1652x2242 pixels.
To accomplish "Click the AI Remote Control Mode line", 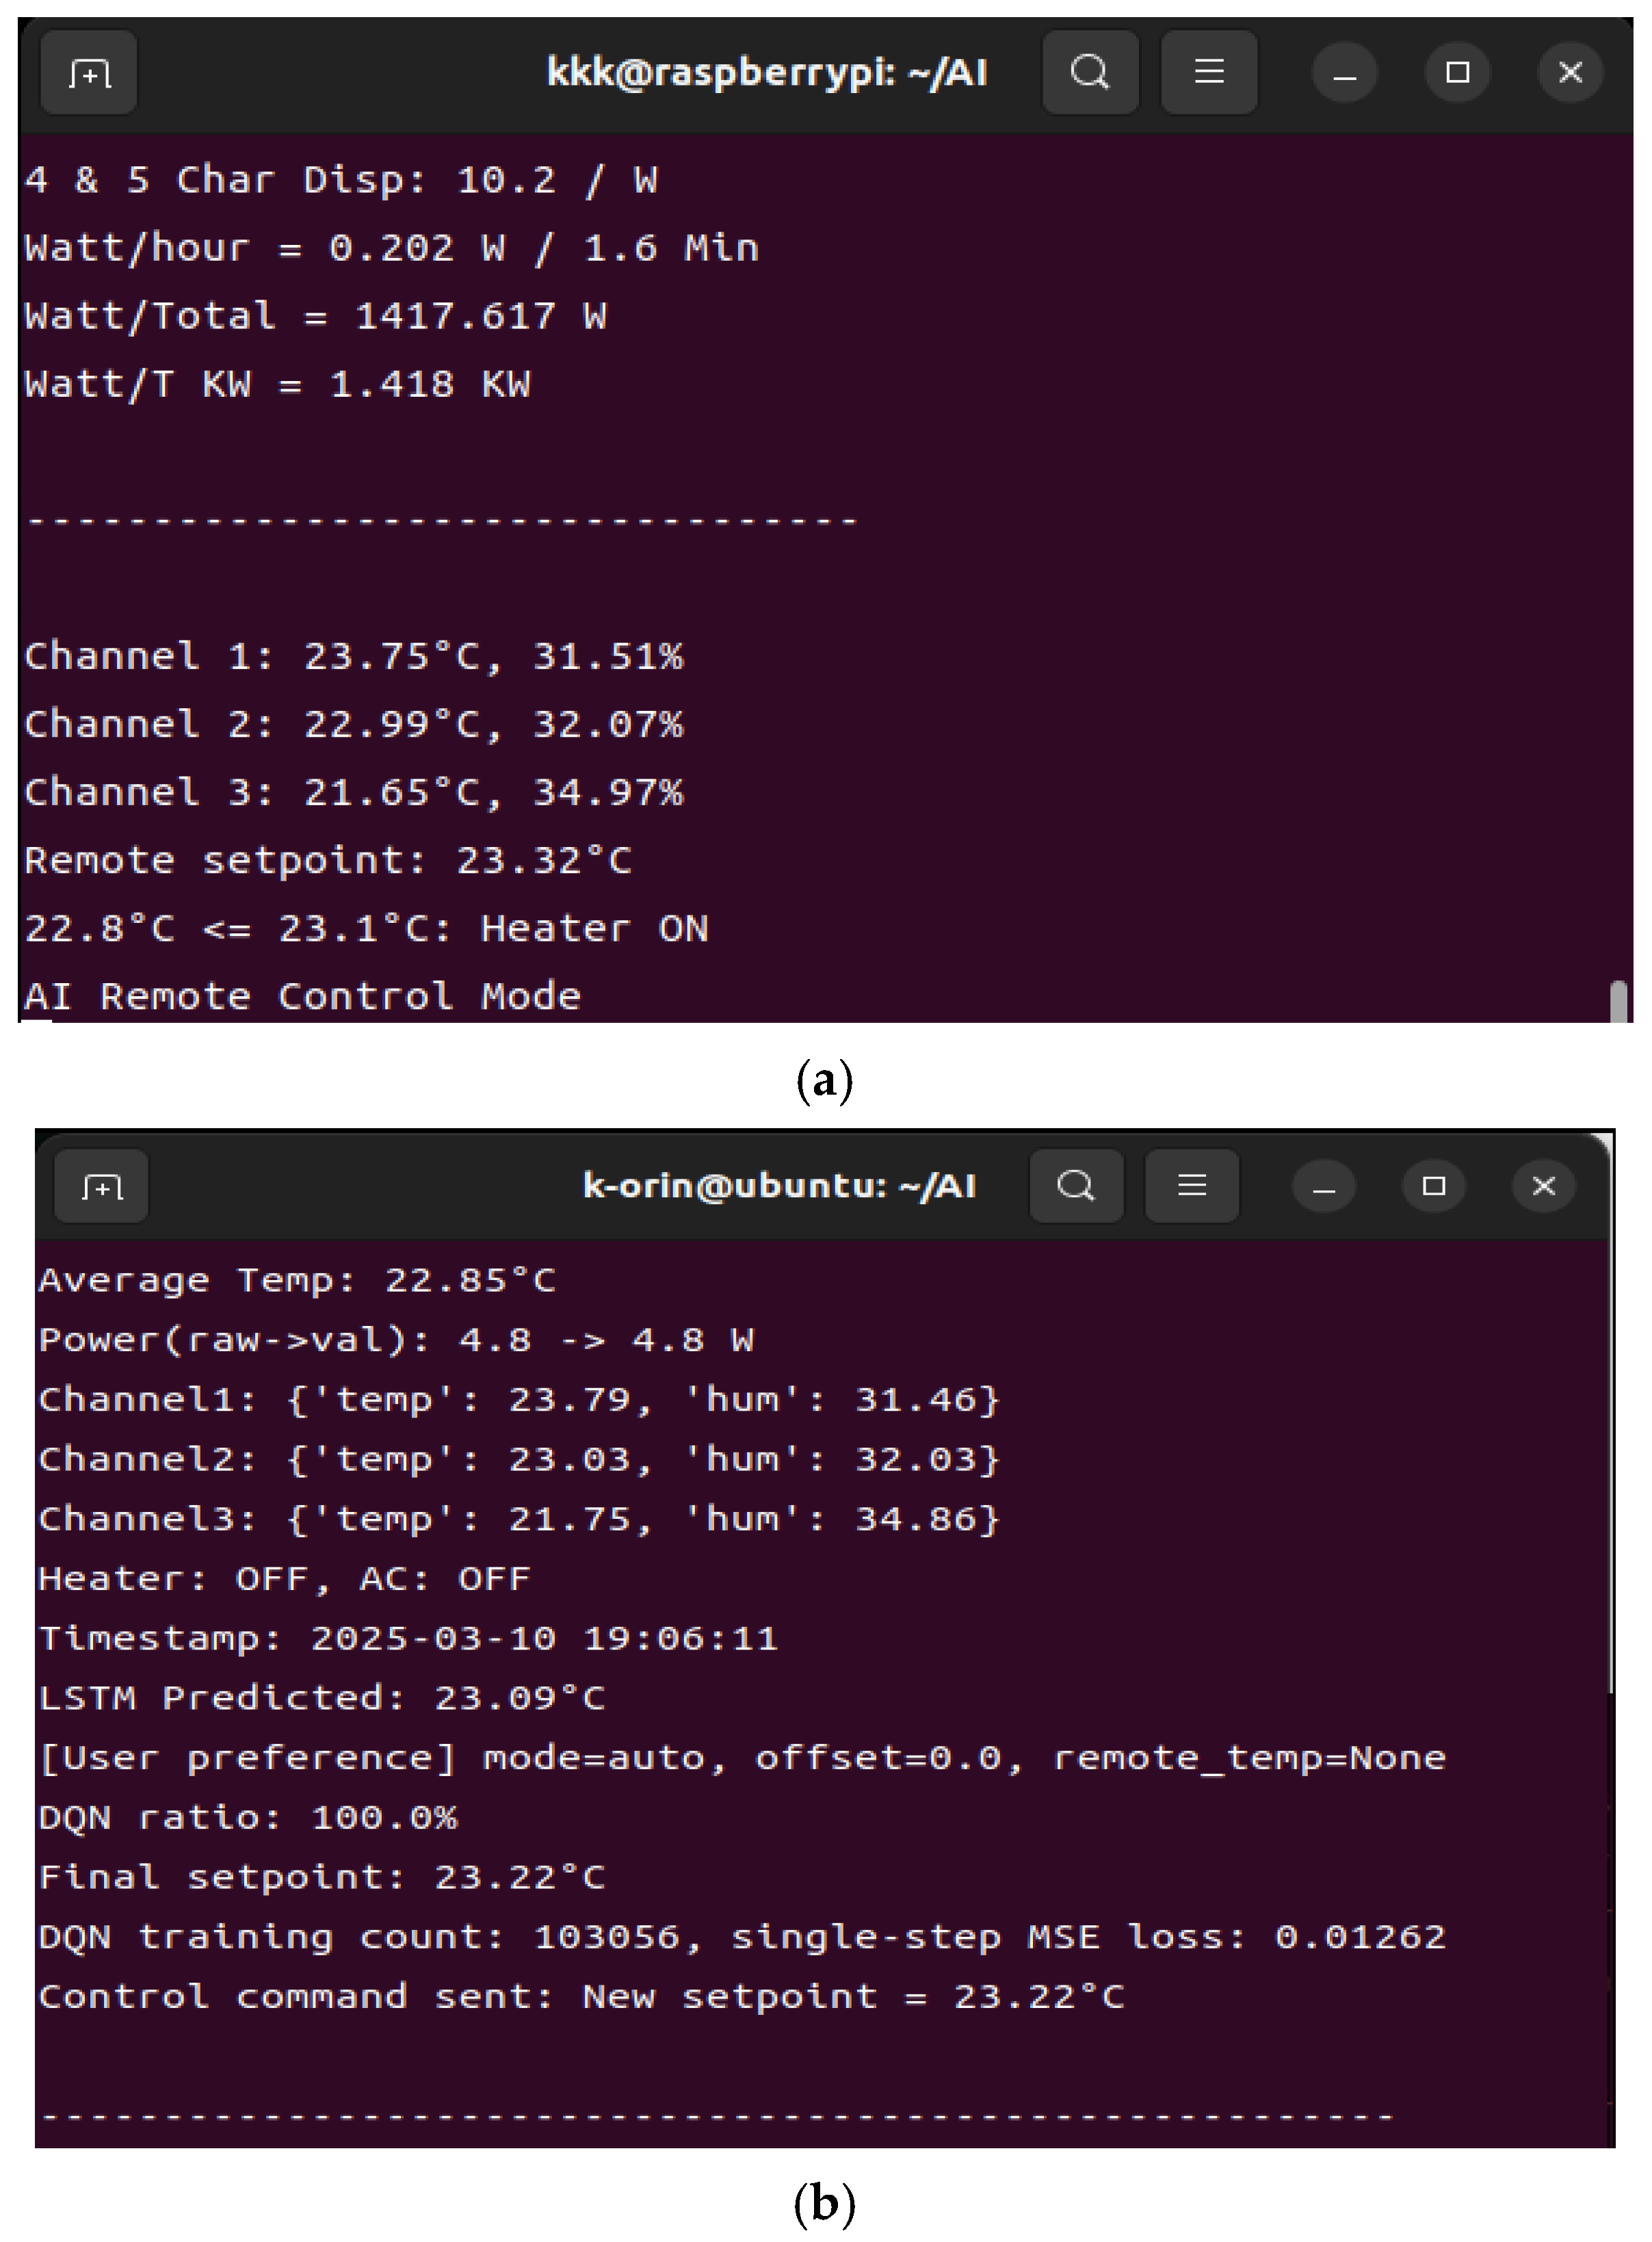I will pyautogui.click(x=303, y=996).
